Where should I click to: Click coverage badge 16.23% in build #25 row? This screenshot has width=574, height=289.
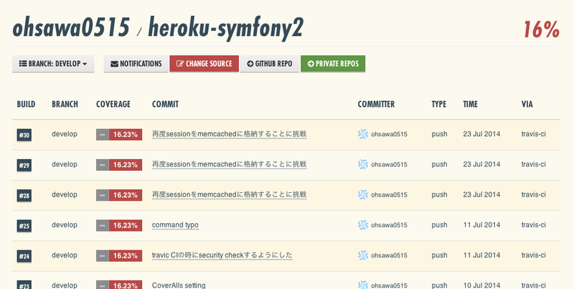click(x=119, y=225)
